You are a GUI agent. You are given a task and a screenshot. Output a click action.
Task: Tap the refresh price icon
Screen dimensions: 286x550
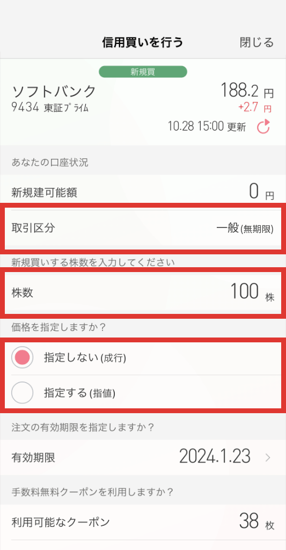coord(263,127)
